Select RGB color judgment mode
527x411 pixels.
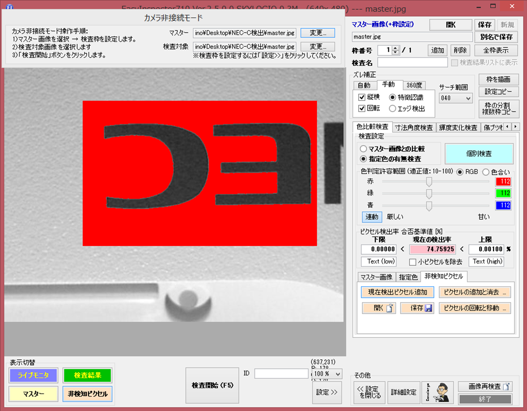tap(460, 172)
